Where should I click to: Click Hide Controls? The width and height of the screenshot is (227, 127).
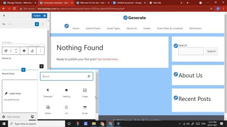pos(11,117)
